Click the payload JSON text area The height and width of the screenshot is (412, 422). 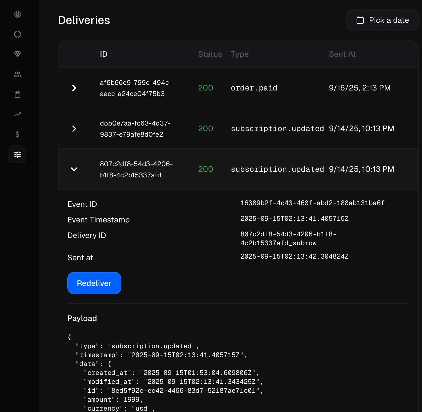(167, 373)
